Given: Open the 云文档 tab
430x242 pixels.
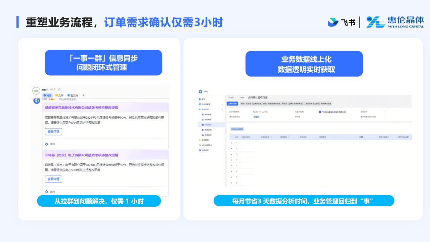Looking at the screenshot, I should click(73, 95).
